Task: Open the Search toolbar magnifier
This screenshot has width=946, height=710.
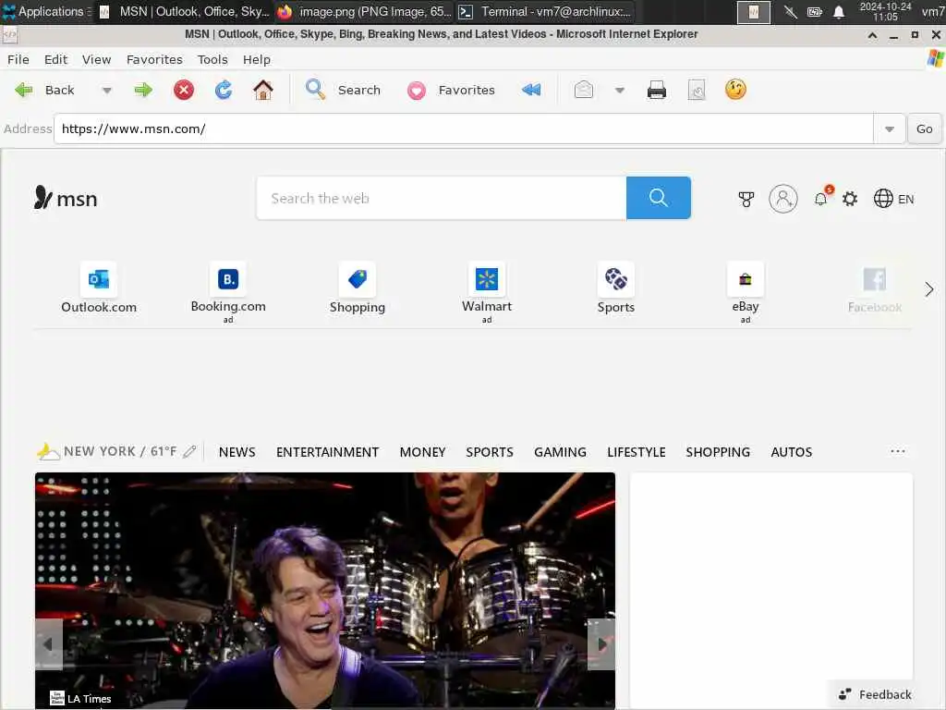Action: click(315, 90)
